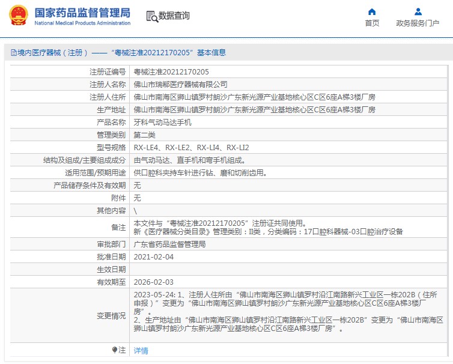Click the 生效日期 label
This screenshot has height=364, width=453.
(x=111, y=270)
